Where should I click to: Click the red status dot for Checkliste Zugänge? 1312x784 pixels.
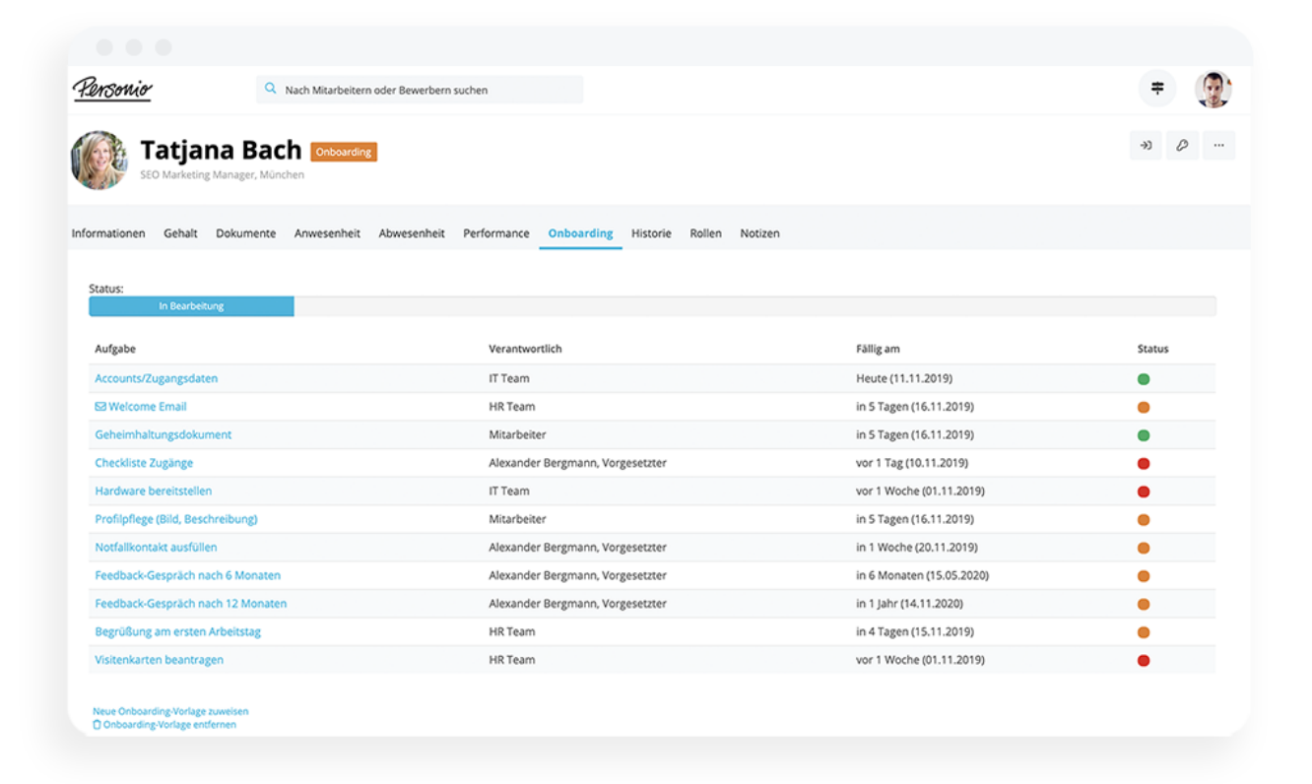coord(1144,463)
